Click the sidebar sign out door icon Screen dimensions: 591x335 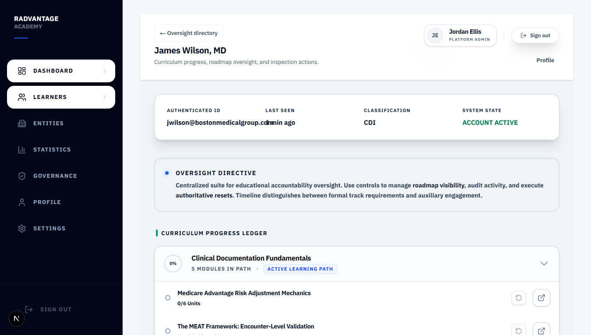click(x=29, y=310)
